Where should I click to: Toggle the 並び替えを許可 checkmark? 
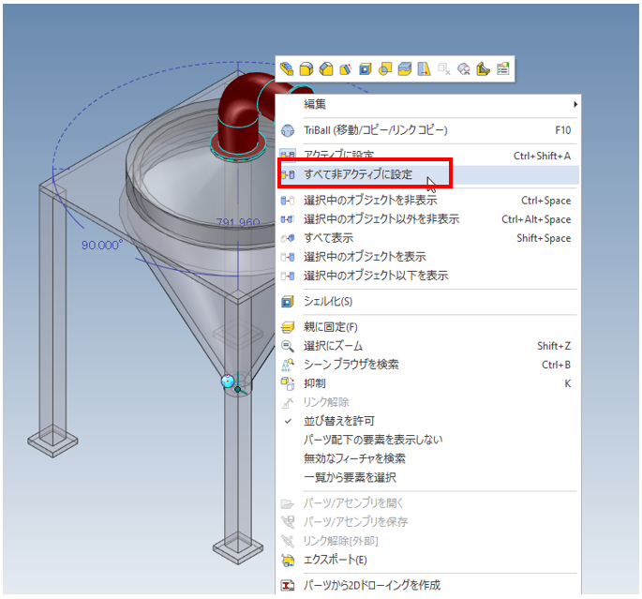pos(289,421)
